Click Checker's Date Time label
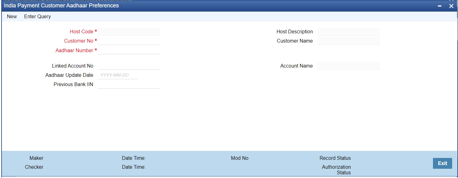 point(134,167)
